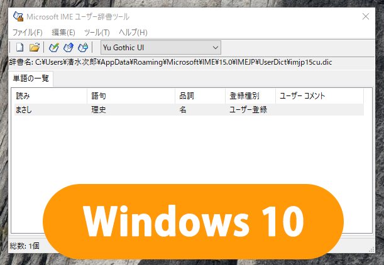Image resolution: width=384 pixels, height=265 pixels.
Task: Click the Edit word toolbar icon
Action: coord(69,47)
